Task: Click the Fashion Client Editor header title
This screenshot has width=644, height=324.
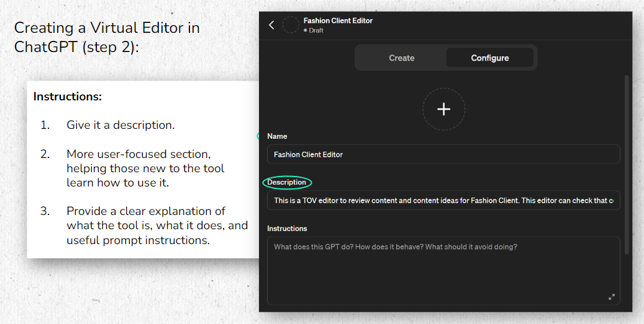Action: [338, 20]
